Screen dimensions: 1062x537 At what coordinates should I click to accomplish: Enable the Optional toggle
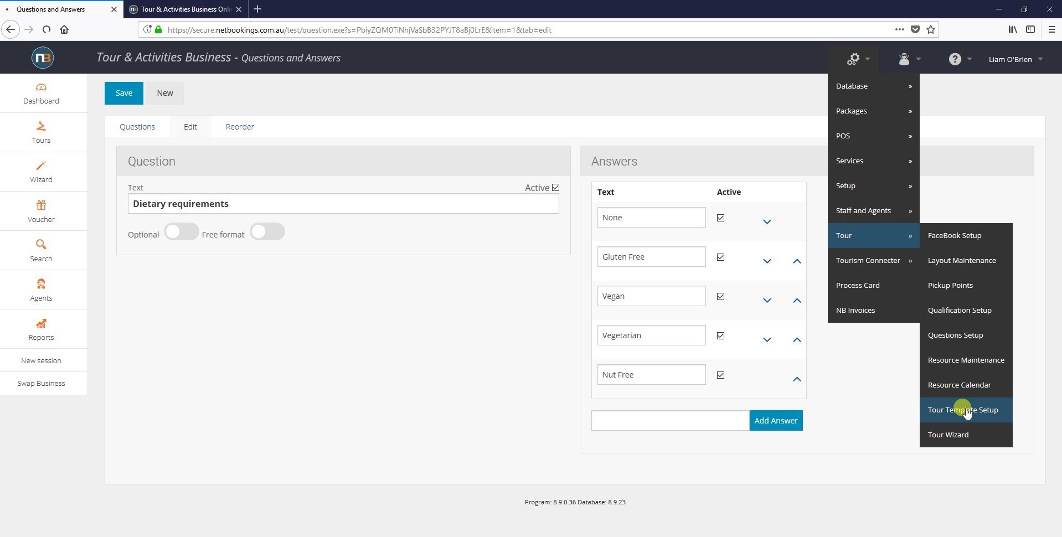181,231
